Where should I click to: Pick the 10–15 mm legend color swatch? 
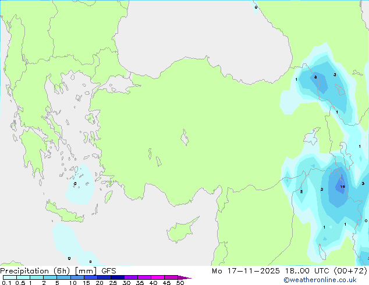[x=77, y=277]
